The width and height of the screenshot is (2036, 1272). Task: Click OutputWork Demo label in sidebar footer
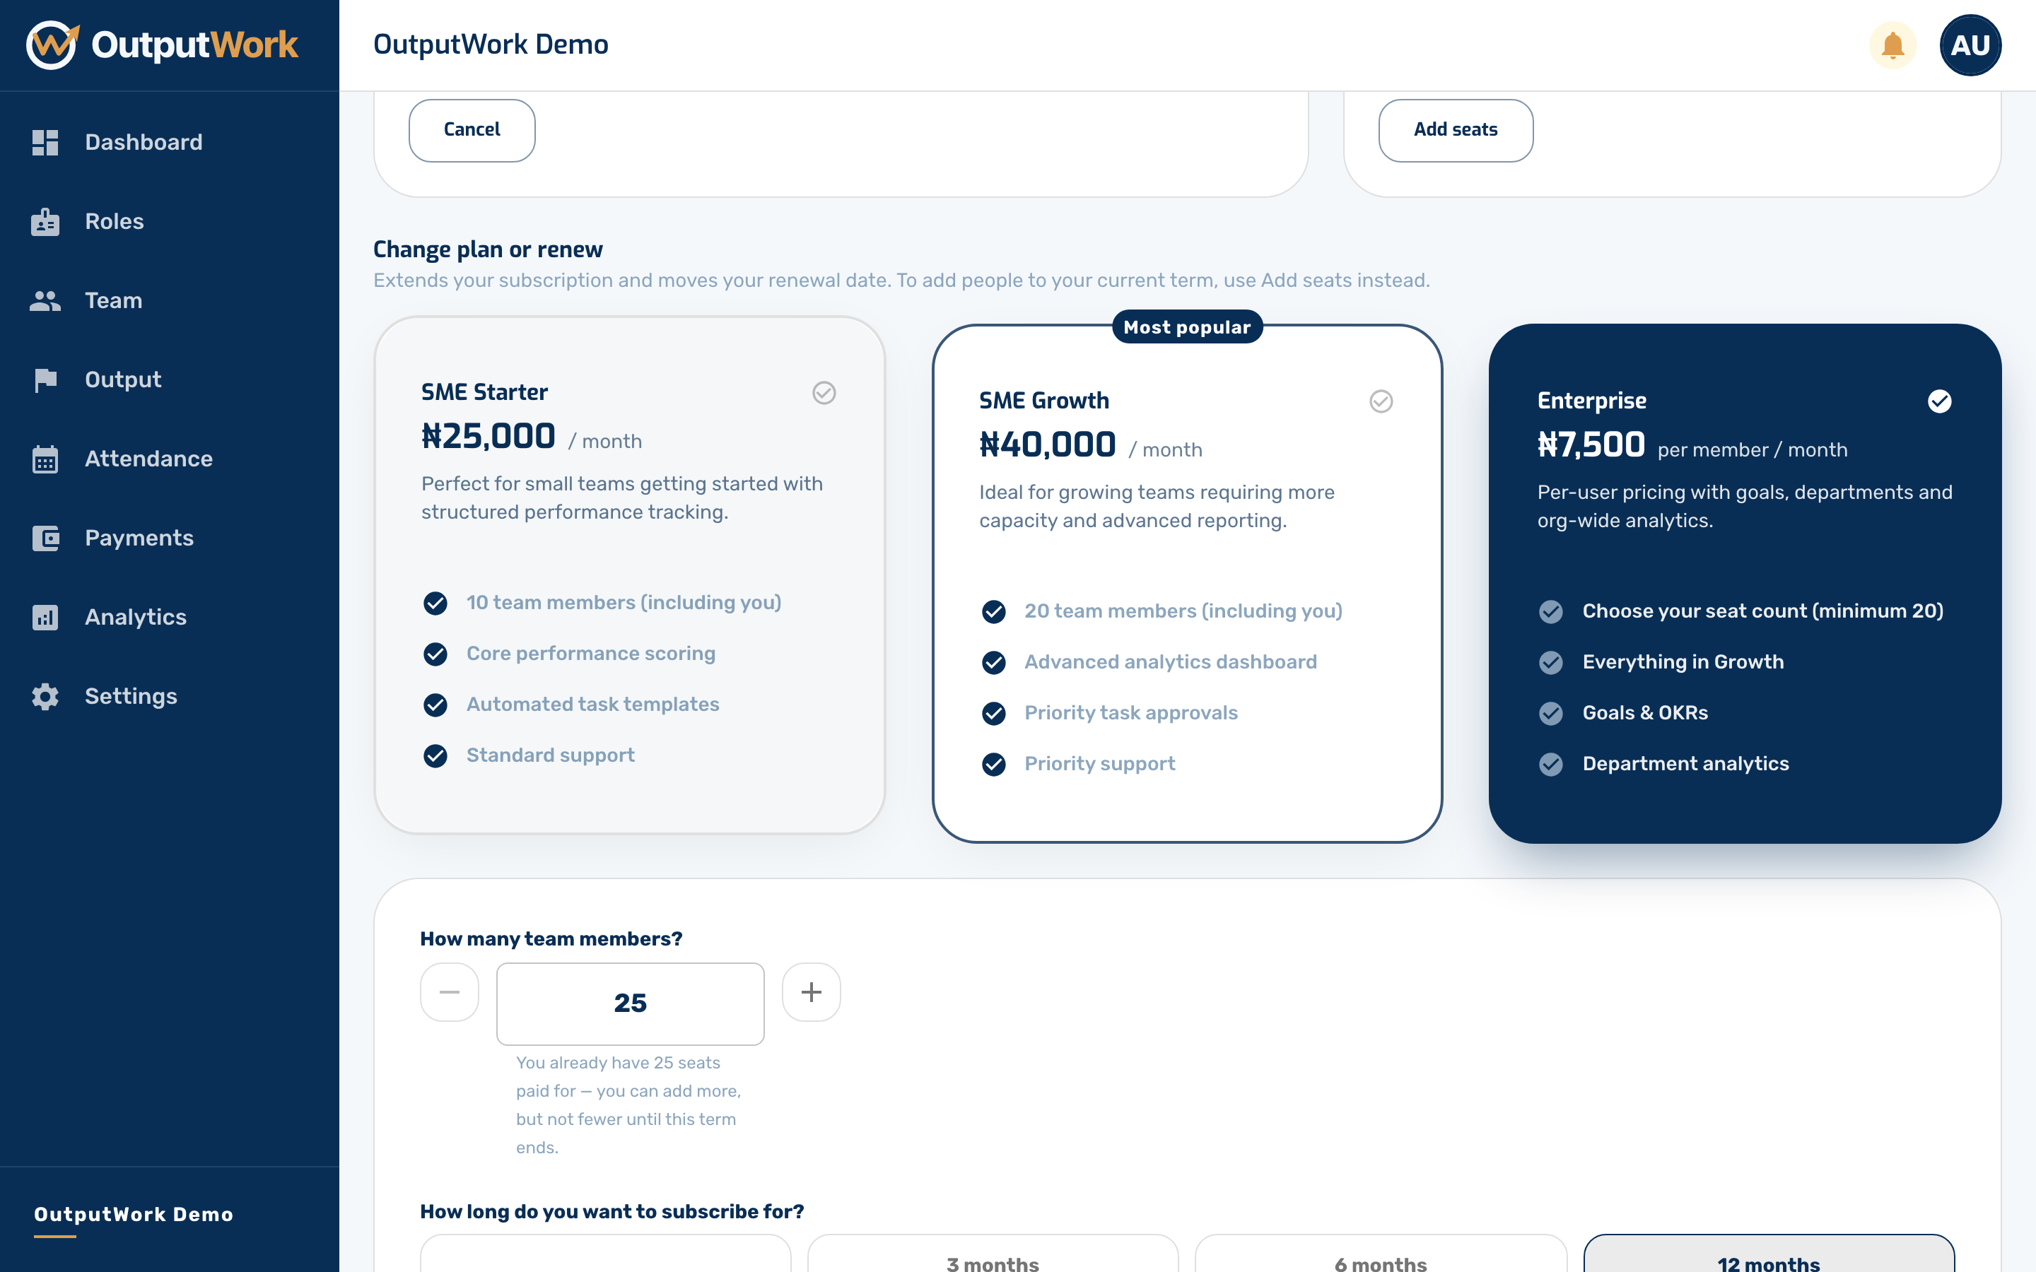(134, 1214)
